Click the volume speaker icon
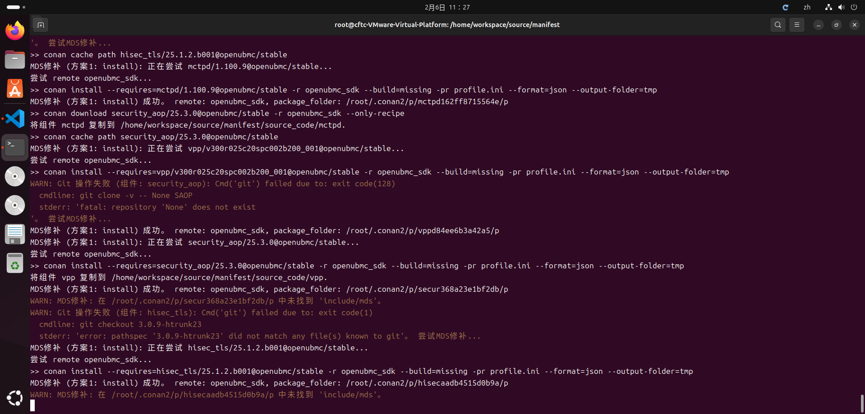This screenshot has width=865, height=414. [841, 7]
